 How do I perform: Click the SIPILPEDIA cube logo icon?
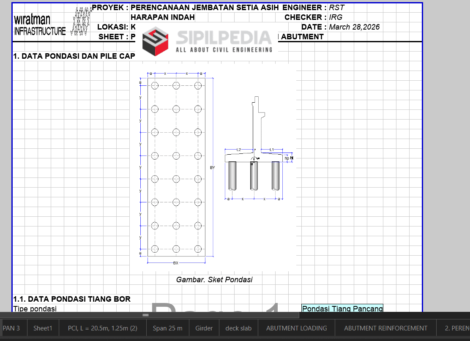(155, 41)
